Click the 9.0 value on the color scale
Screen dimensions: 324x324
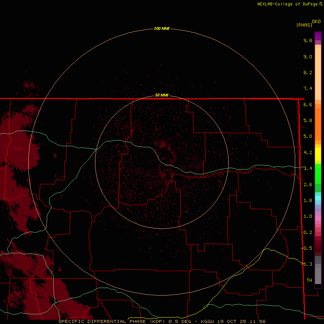click(308, 57)
